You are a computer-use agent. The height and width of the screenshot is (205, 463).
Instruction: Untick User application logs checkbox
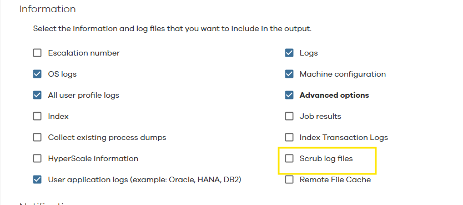coord(37,179)
